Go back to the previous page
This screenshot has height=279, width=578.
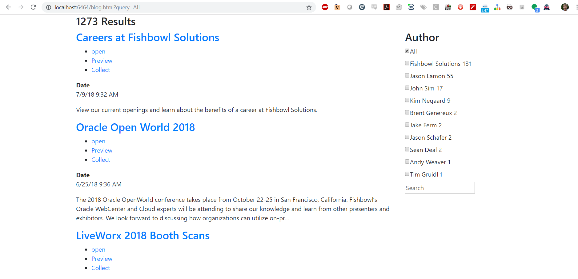(x=9, y=7)
